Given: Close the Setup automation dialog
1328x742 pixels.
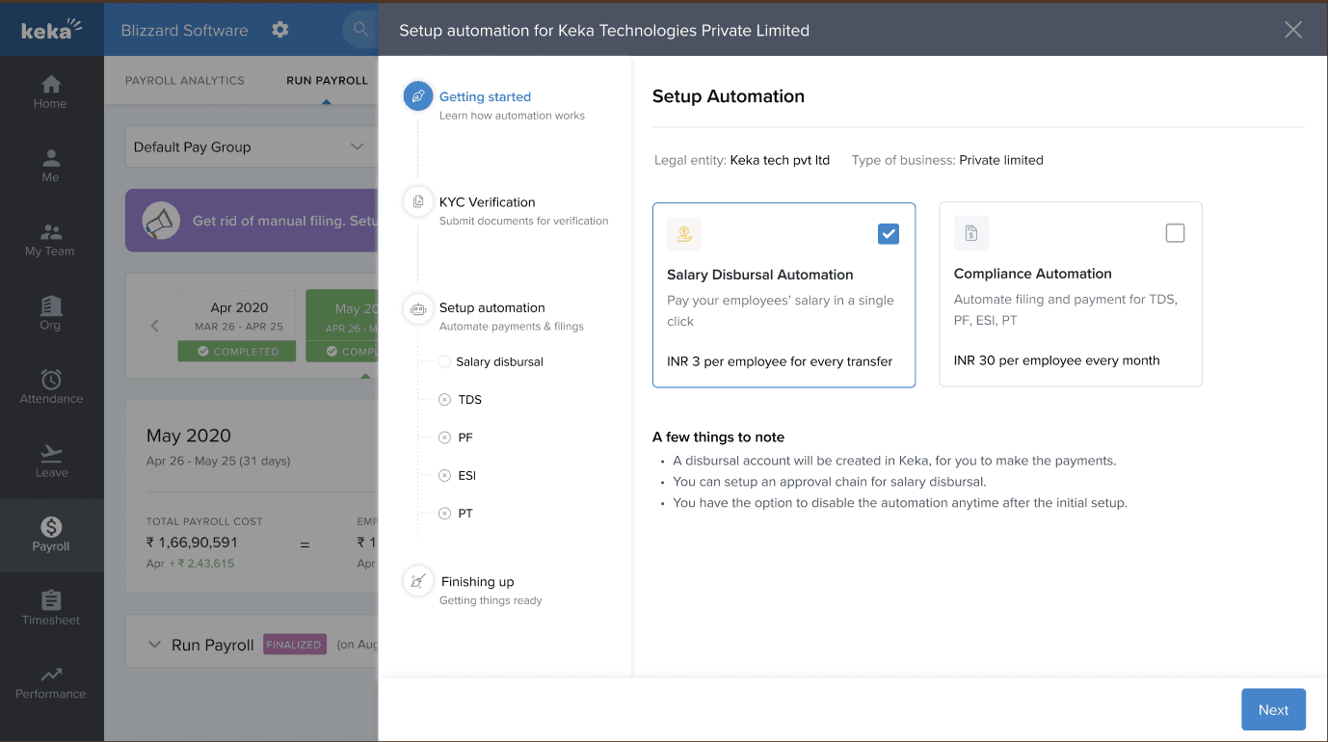Looking at the screenshot, I should [1293, 30].
